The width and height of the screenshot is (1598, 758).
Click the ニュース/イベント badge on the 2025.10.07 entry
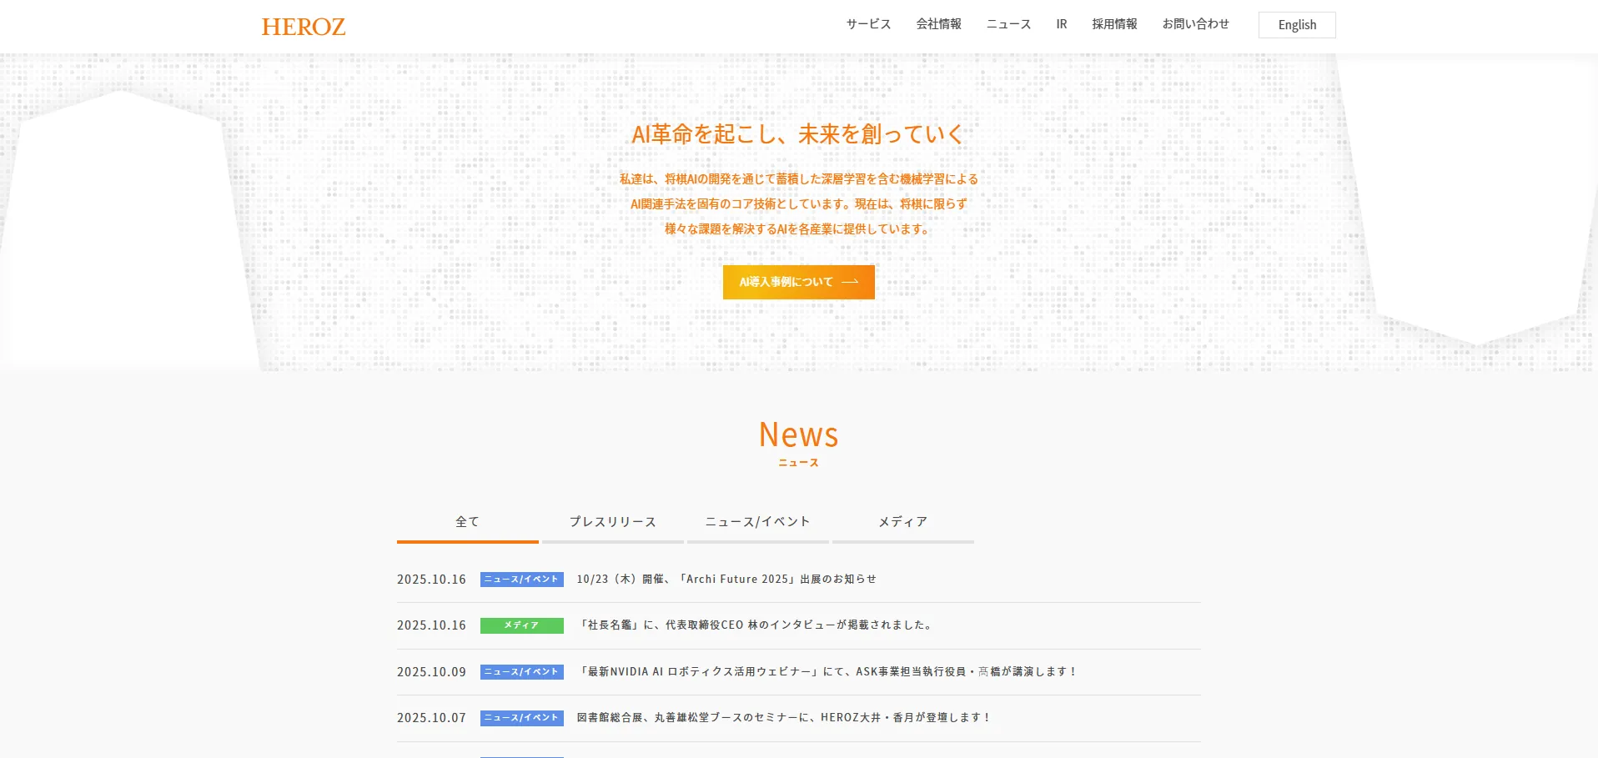point(521,718)
